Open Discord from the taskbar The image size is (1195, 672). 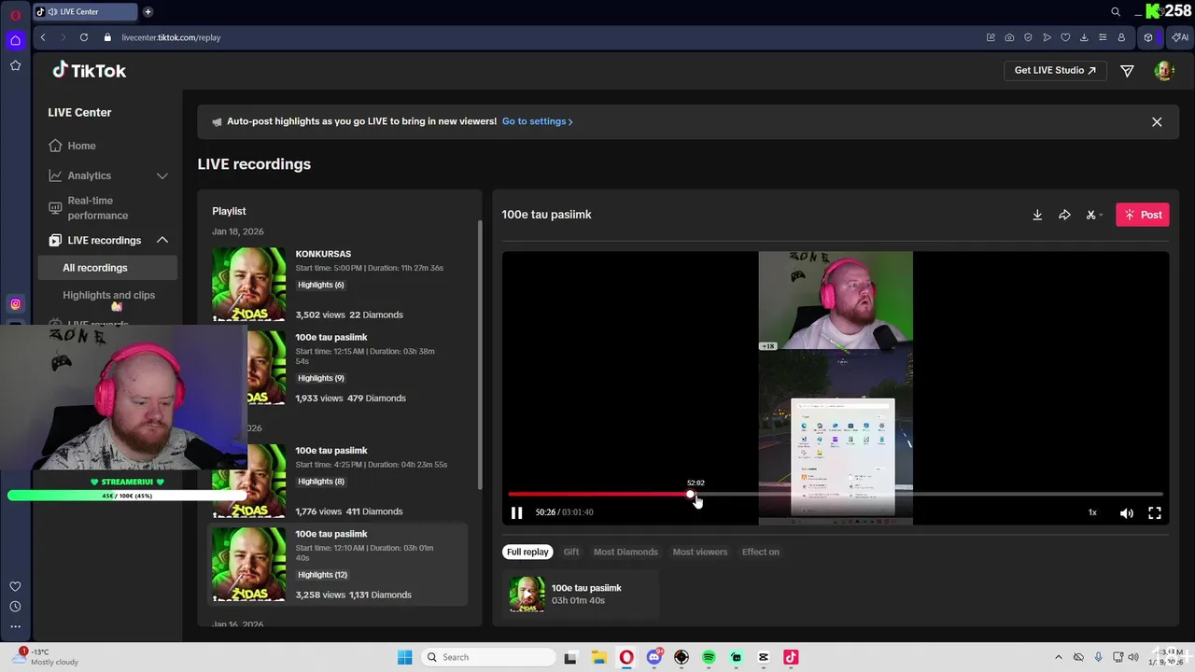coord(654,657)
